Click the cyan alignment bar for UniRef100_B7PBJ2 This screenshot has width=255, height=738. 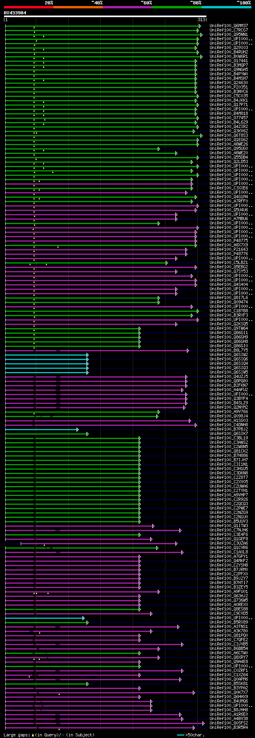(x=41, y=429)
